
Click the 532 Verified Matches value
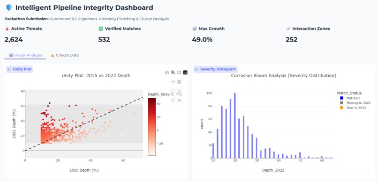click(x=104, y=39)
